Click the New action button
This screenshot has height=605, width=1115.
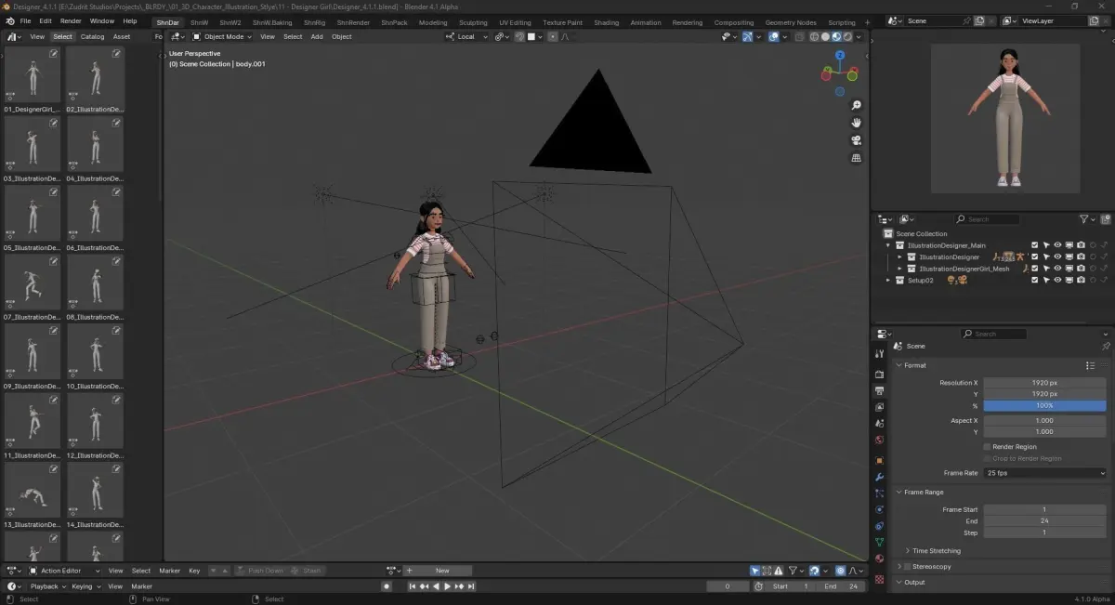442,571
